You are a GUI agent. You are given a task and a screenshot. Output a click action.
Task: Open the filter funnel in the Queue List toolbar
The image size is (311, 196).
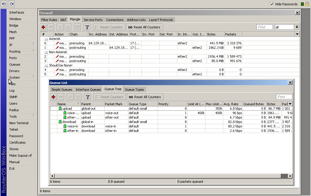click(x=87, y=97)
